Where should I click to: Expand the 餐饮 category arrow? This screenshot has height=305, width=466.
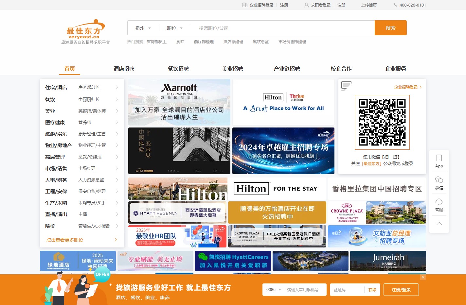click(117, 99)
